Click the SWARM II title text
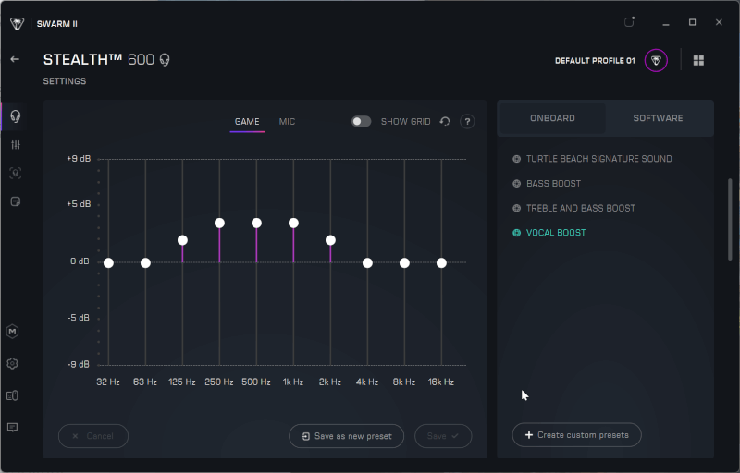740x473 pixels. [x=57, y=23]
